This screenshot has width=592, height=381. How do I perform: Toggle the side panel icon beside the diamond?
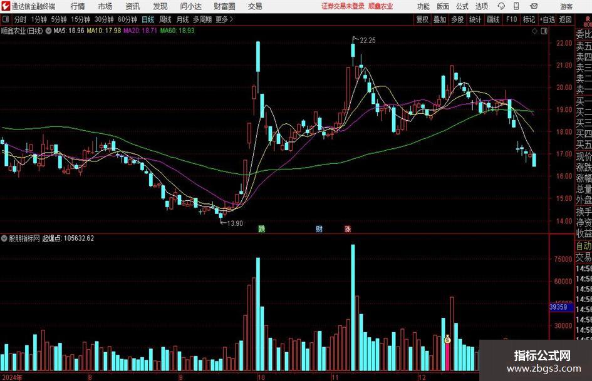point(544,31)
